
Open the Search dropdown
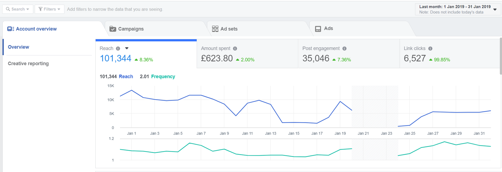click(18, 9)
